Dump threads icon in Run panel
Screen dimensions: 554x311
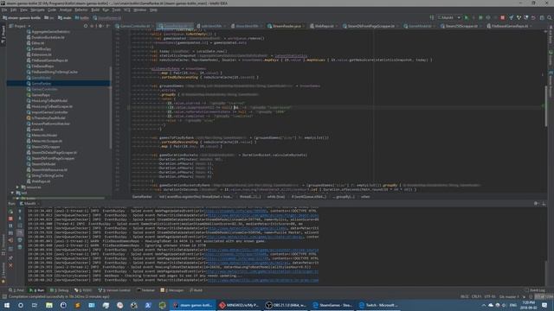[x=10, y=233]
